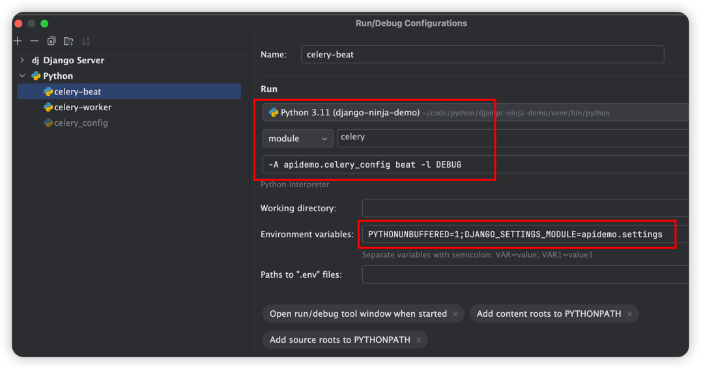Click the Python interpreter hint text

point(295,184)
